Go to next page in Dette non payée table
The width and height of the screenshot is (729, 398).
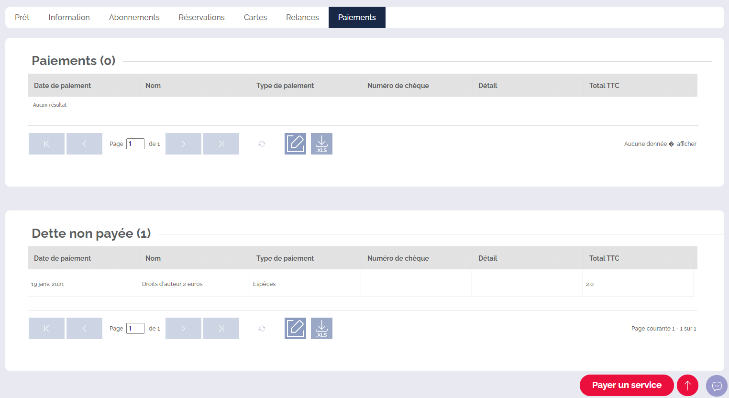pos(183,328)
